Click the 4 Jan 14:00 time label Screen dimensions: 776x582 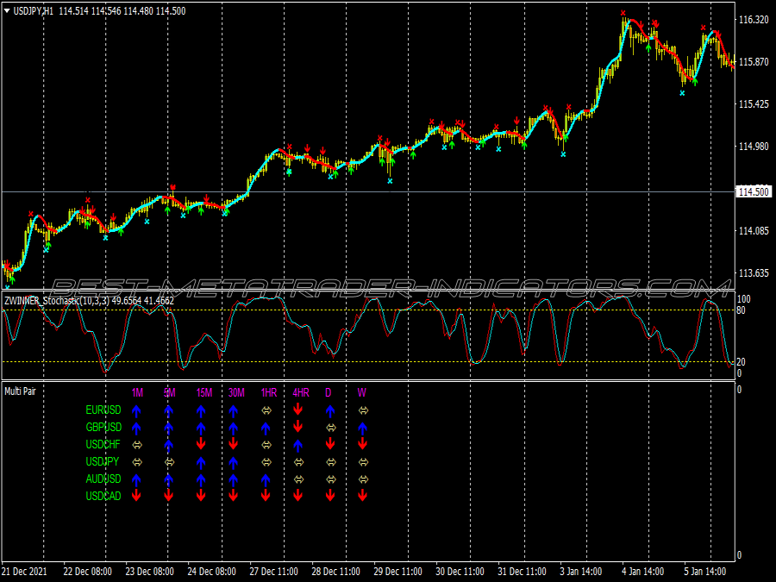coord(642,571)
